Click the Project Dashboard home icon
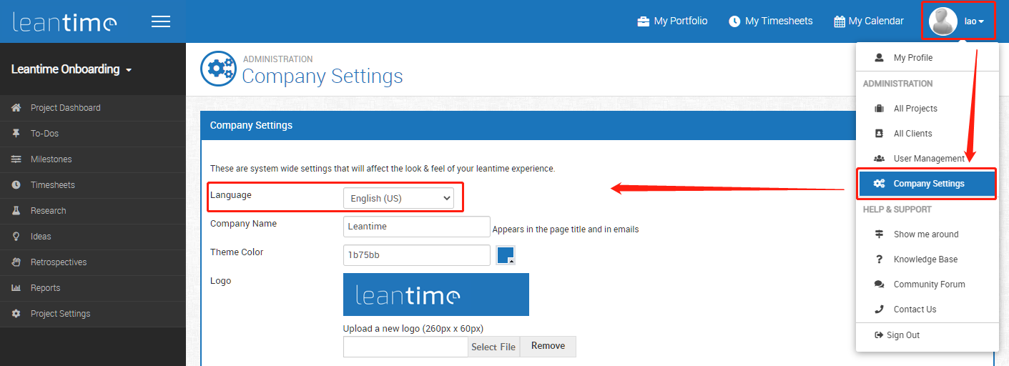The image size is (1009, 366). click(16, 108)
